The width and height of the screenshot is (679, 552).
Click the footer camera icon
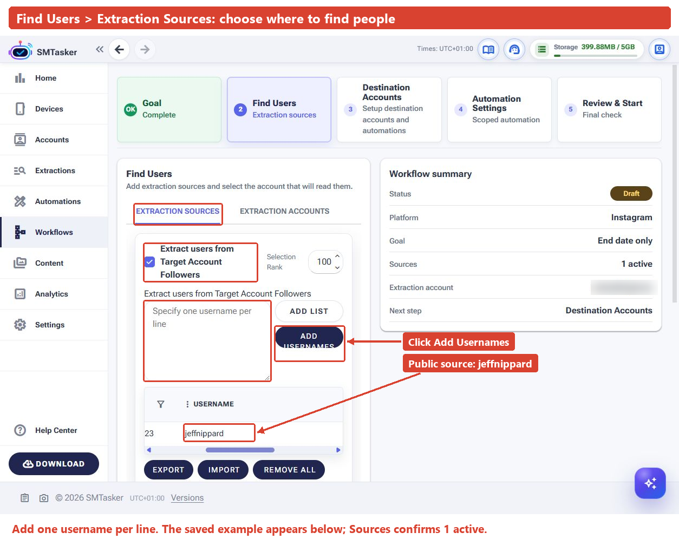click(44, 498)
